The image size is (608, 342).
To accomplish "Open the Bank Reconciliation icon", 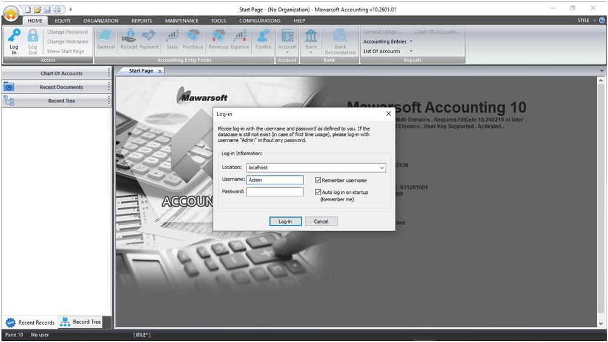I will (x=340, y=37).
